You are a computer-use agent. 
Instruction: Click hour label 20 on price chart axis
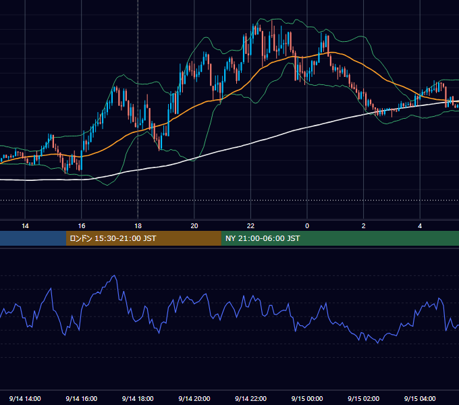point(194,226)
